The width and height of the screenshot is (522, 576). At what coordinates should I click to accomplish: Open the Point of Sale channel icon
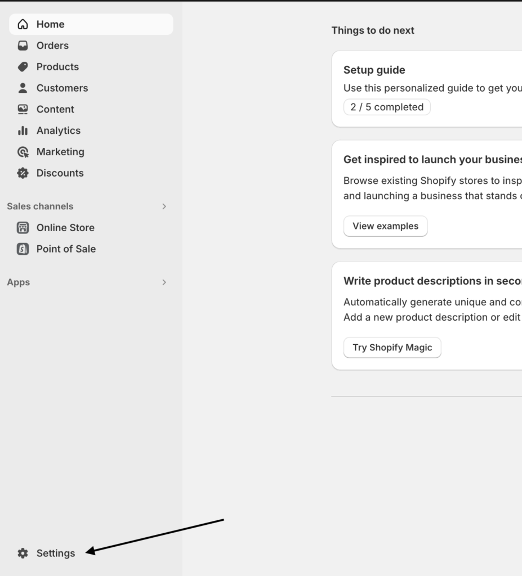(23, 249)
